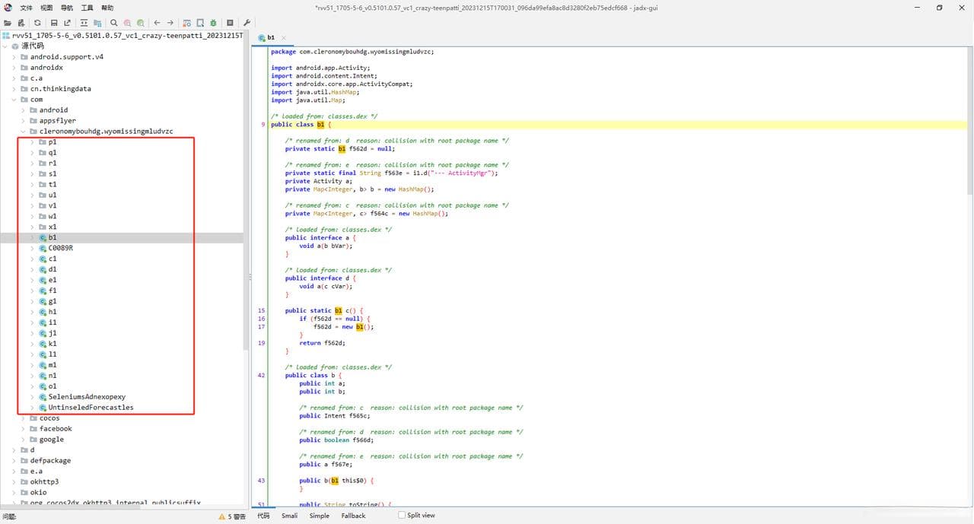Select the UntinseledForecastles class
The height and width of the screenshot is (524, 974).
(91, 408)
